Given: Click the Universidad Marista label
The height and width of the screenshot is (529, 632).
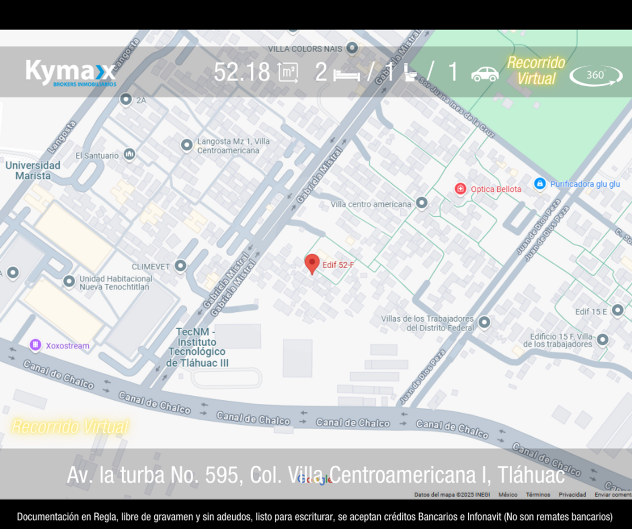Looking at the screenshot, I should pyautogui.click(x=33, y=170).
